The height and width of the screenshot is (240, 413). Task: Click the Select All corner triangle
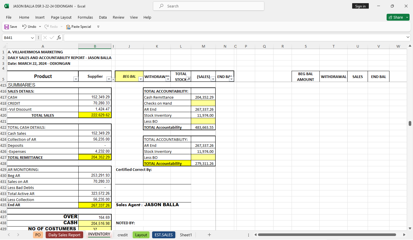(x=4, y=46)
